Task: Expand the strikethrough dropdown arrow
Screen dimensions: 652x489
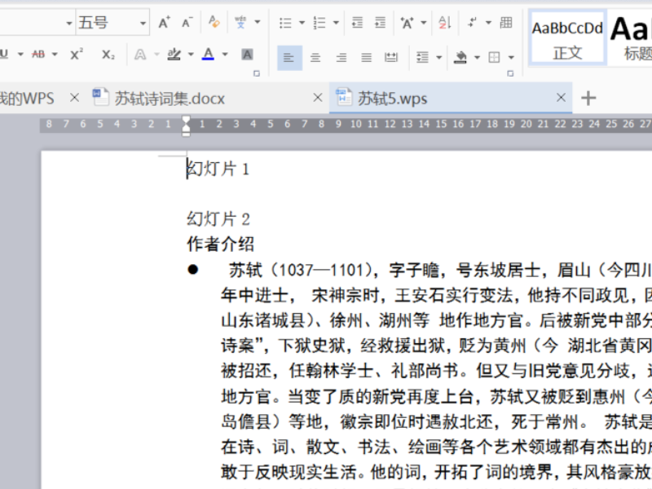Action: [55, 54]
